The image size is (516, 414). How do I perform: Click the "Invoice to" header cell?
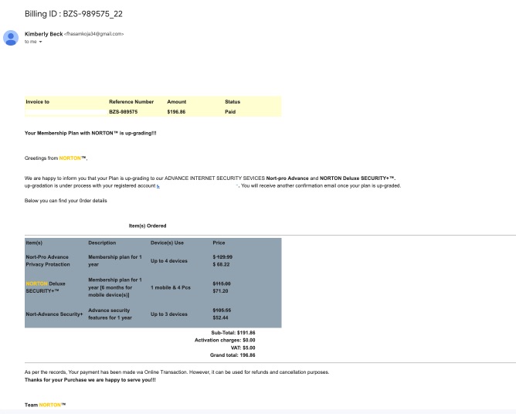click(x=37, y=101)
